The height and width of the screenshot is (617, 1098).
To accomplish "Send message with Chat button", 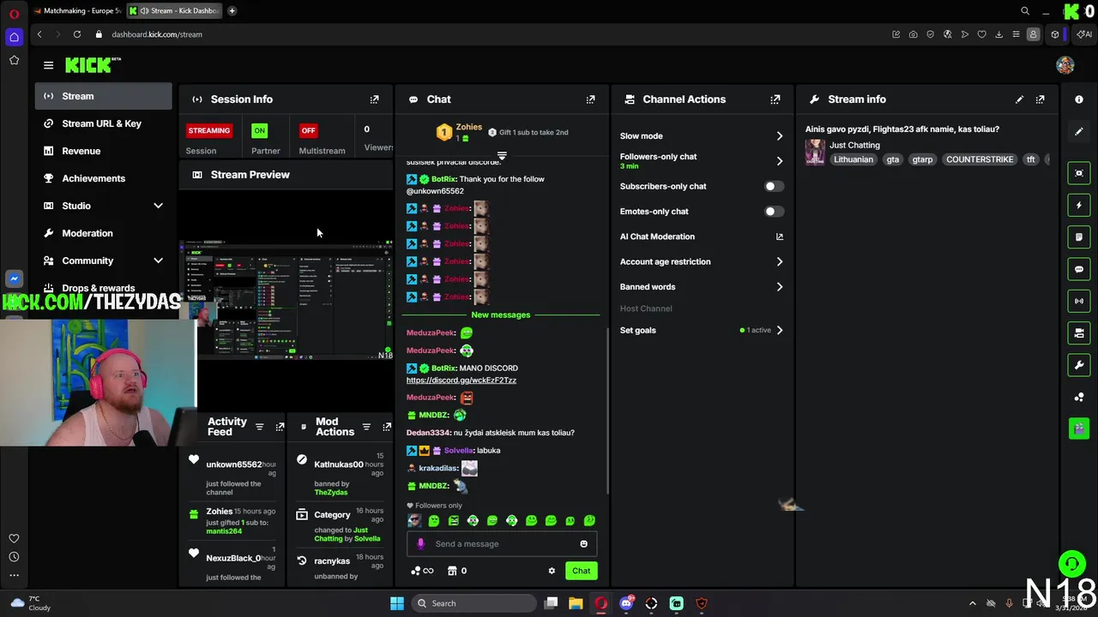I will coord(581,571).
